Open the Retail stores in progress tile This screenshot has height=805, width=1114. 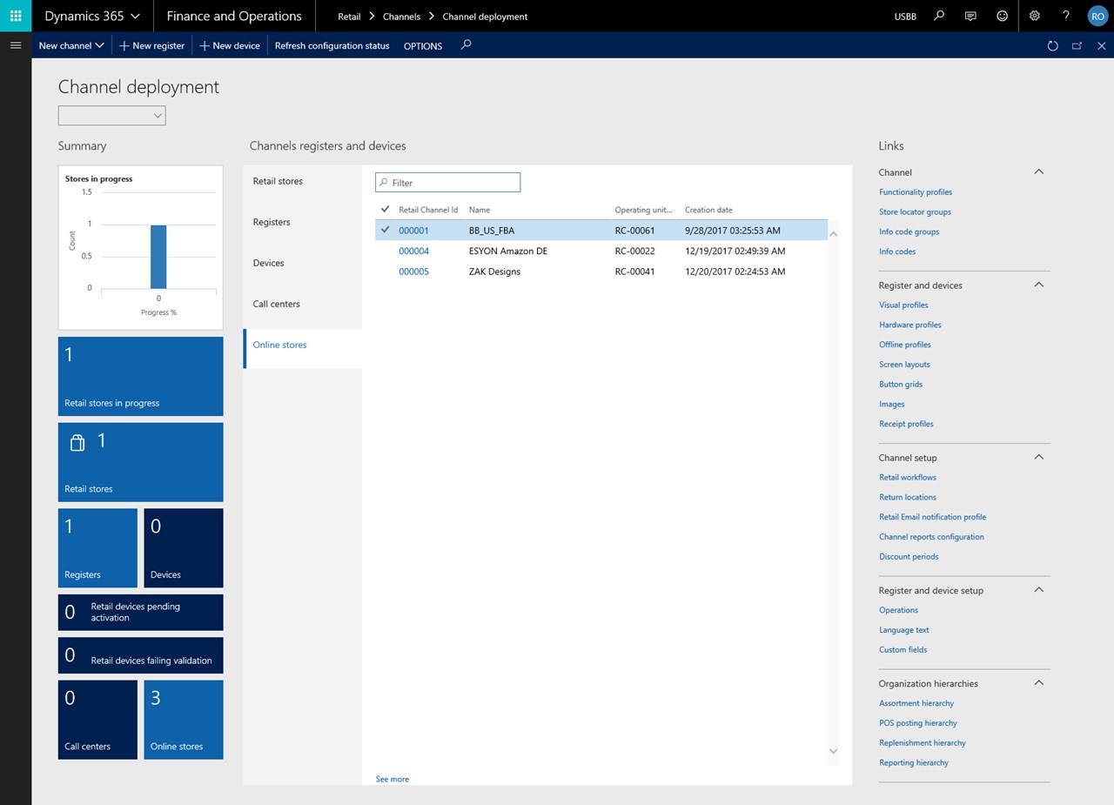click(x=140, y=376)
